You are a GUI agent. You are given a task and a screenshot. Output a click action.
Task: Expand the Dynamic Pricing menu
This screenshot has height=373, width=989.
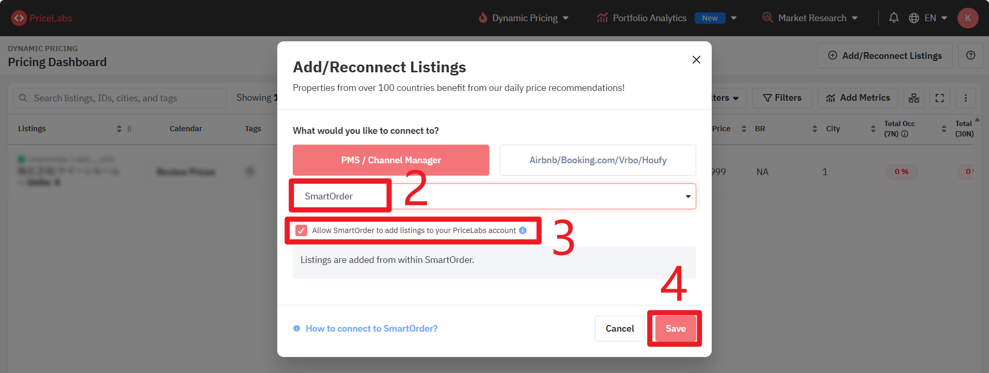point(525,18)
